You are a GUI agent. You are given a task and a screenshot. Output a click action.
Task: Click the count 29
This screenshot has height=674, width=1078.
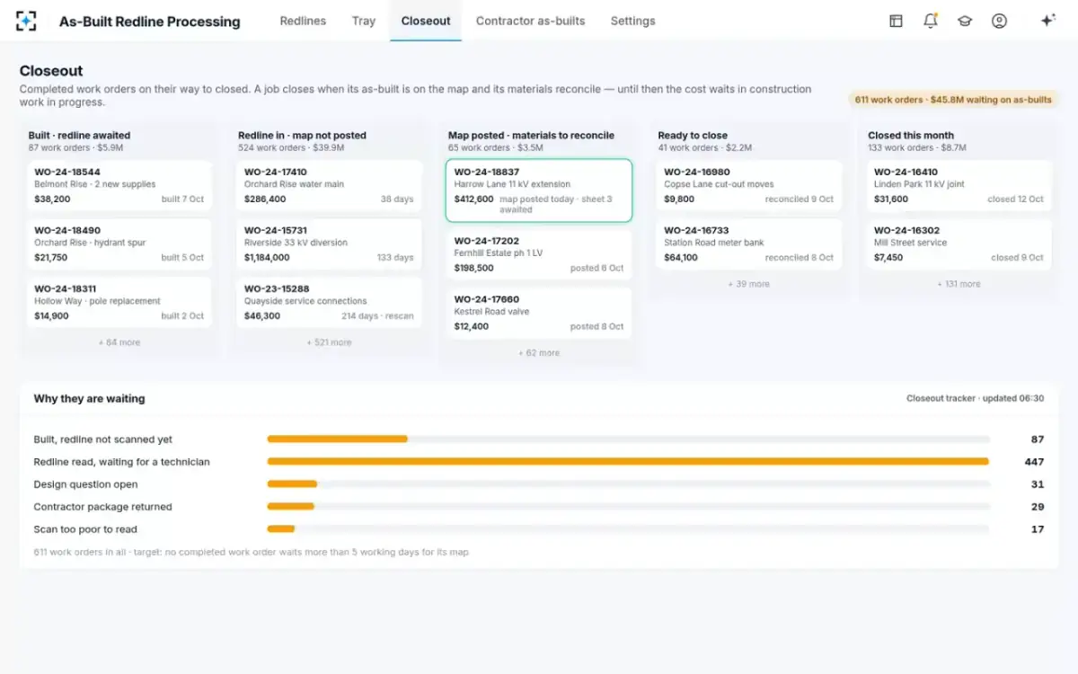1038,507
